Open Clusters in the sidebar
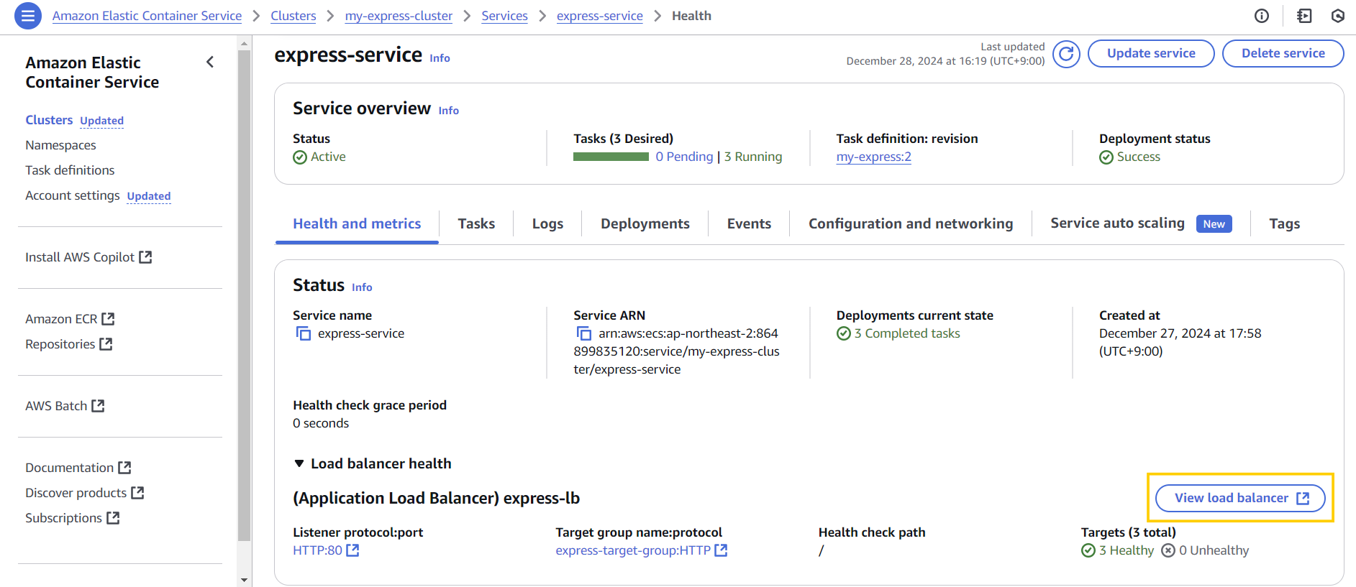The height and width of the screenshot is (587, 1356). 49,120
